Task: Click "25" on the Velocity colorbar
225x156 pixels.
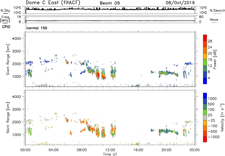Action: click(x=210, y=115)
